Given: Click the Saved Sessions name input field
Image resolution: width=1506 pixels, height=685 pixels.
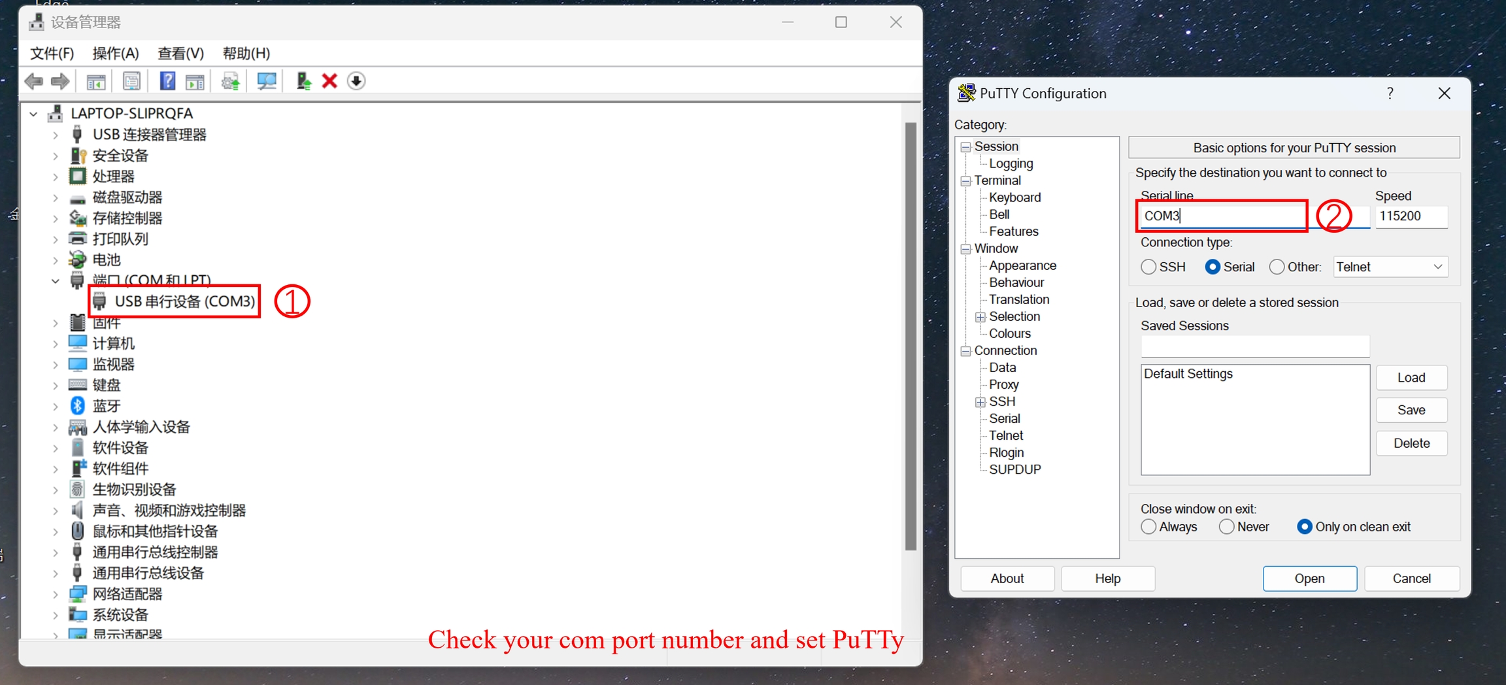Looking at the screenshot, I should click(1255, 346).
